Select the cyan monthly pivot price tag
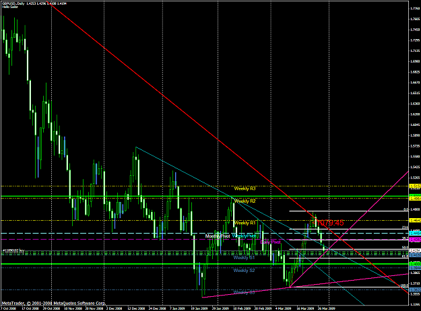This screenshot has height=311, width=421. pos(415,234)
